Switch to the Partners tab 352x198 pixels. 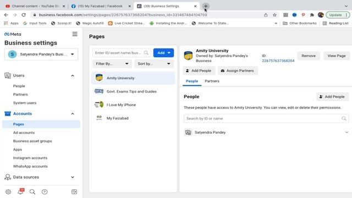click(x=212, y=81)
